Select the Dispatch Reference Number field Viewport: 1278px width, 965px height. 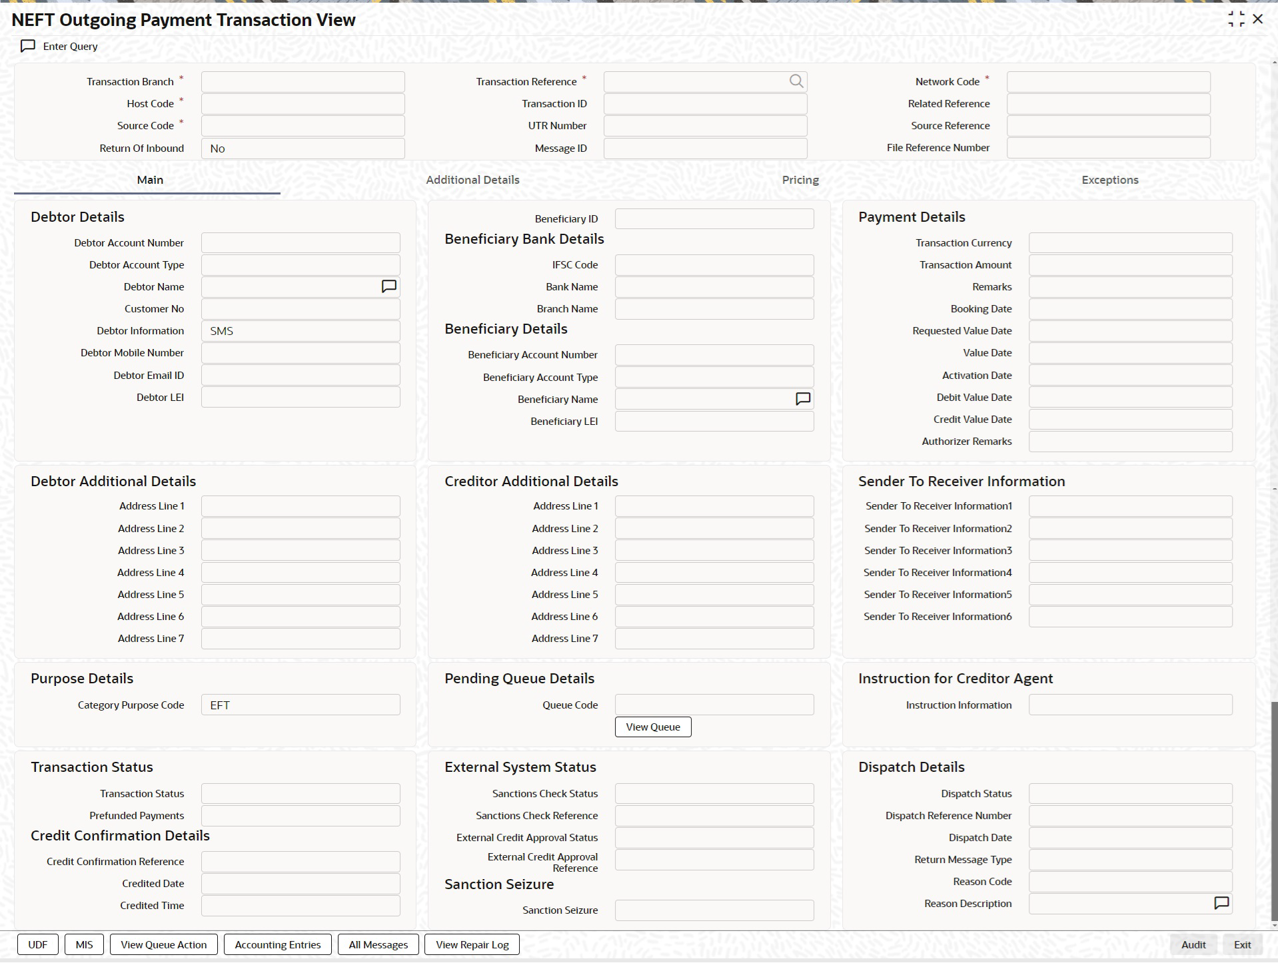(1130, 815)
